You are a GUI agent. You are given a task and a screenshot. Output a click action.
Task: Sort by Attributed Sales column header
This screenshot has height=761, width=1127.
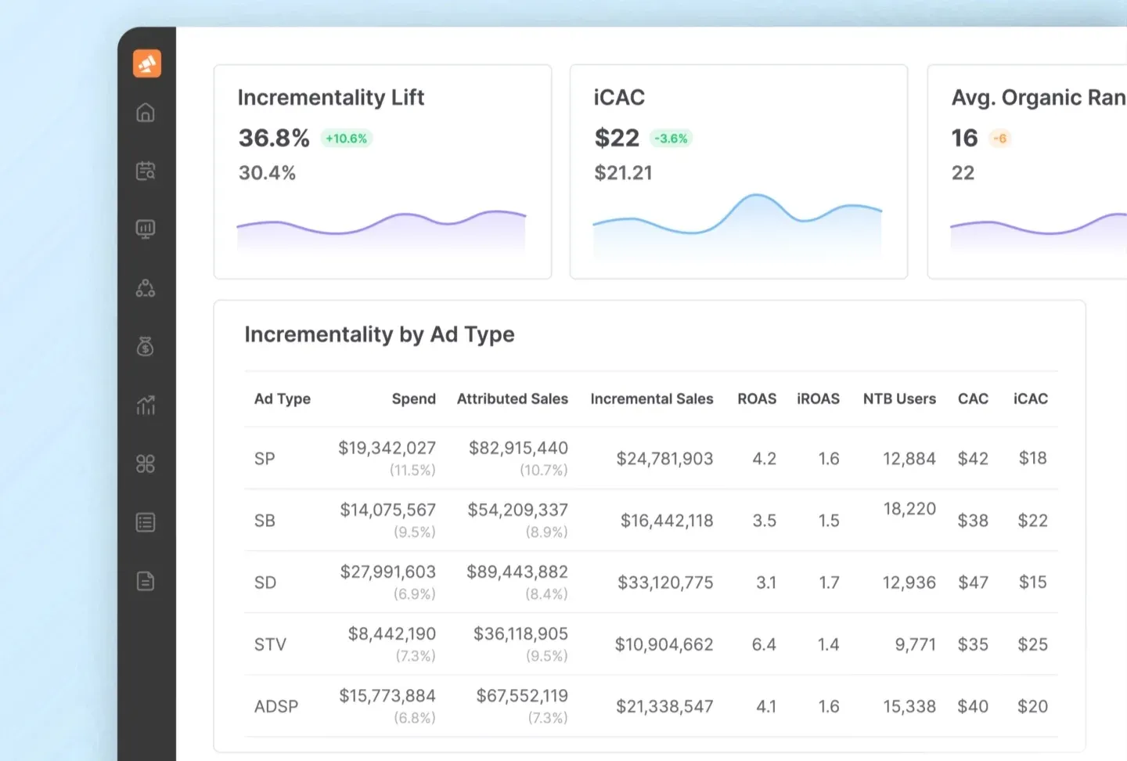513,399
